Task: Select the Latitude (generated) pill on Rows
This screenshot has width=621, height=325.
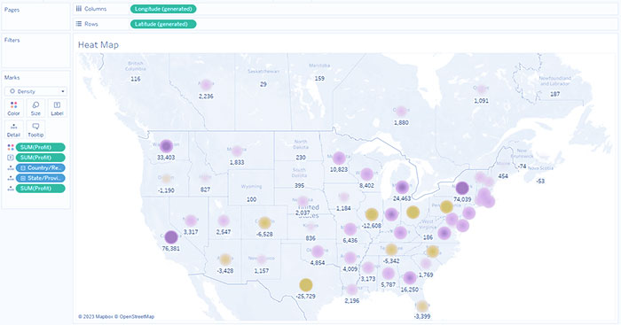Action: [x=163, y=24]
